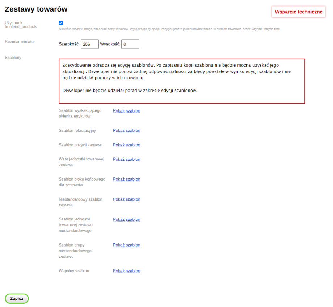
Task: Click the Wysokość thumbnail height field
Action: (x=130, y=44)
